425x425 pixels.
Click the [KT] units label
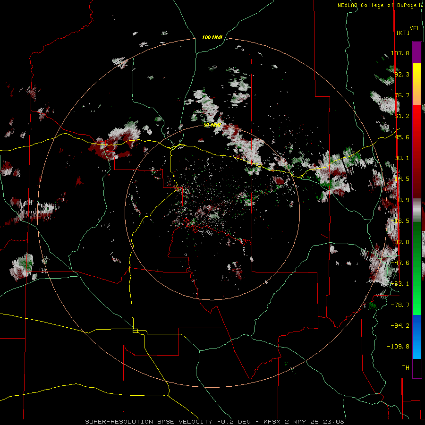click(403, 33)
